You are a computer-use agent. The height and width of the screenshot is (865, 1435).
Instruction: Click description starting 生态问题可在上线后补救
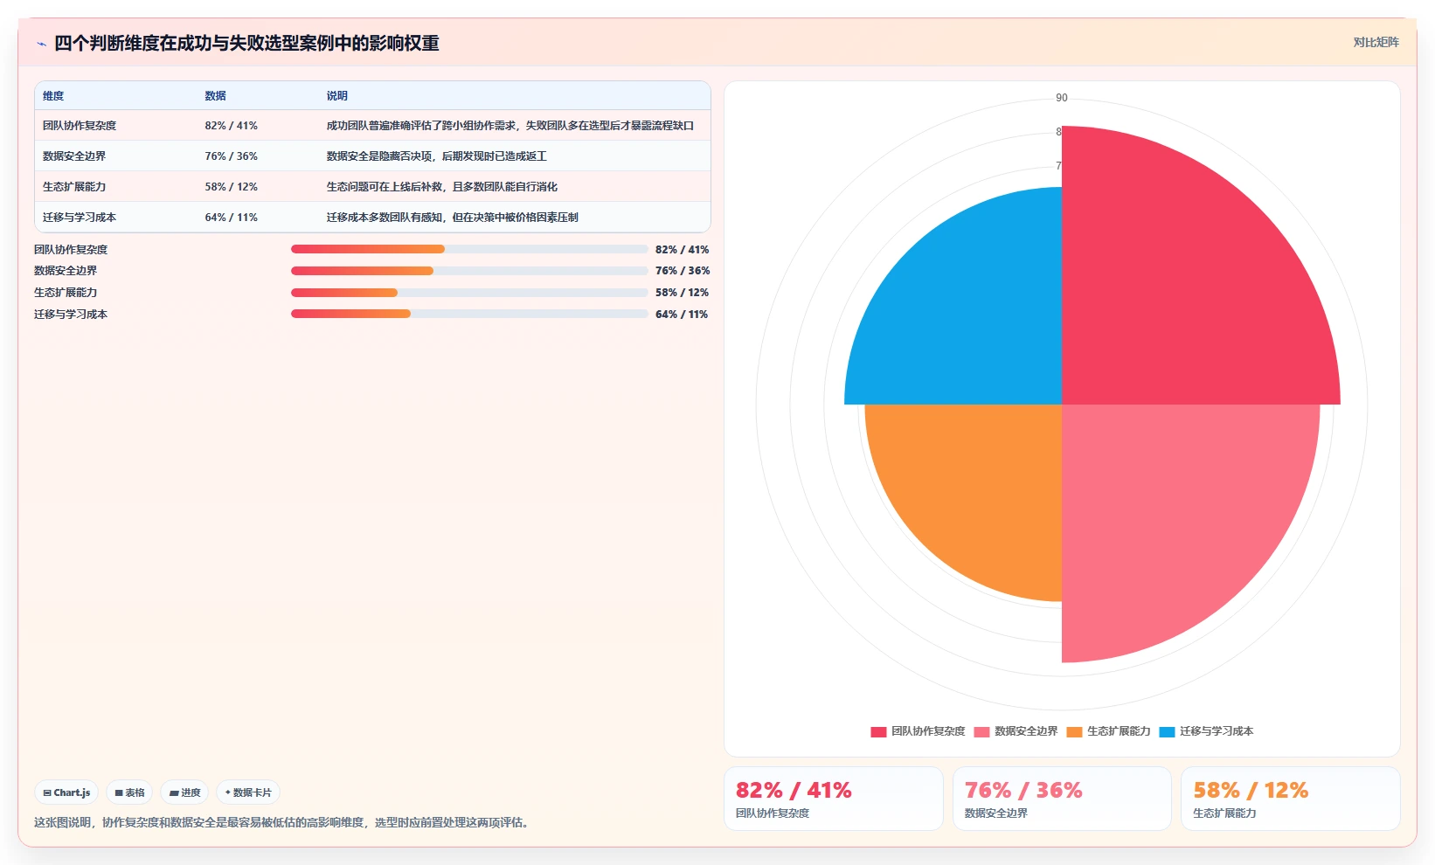[442, 187]
